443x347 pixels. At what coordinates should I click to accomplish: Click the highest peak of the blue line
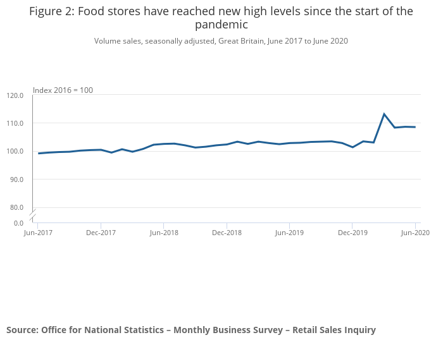[384, 114]
